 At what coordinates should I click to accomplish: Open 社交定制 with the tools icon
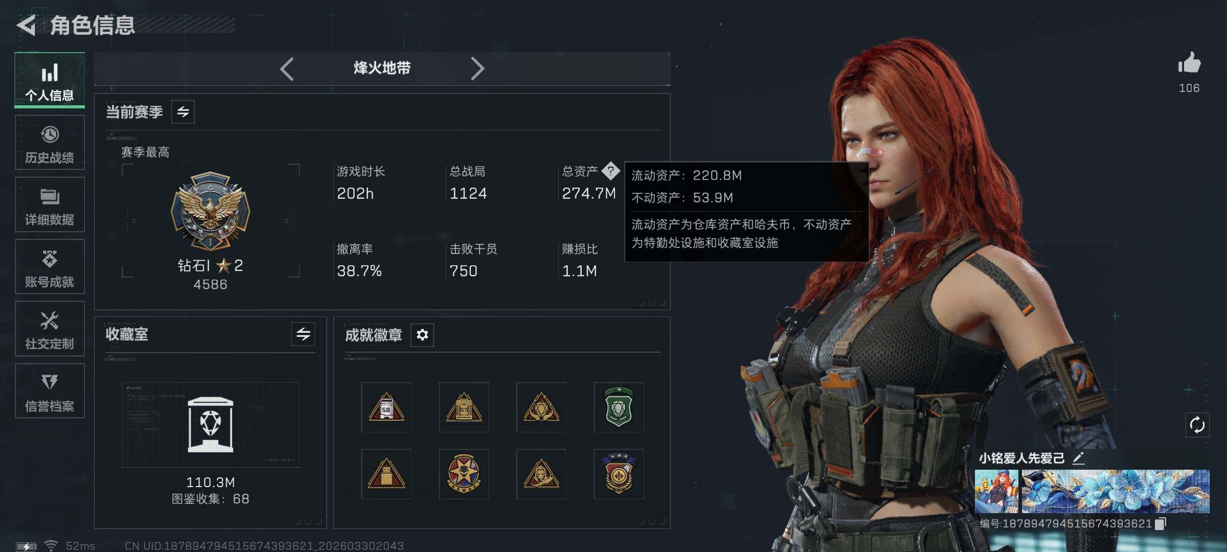(50, 329)
